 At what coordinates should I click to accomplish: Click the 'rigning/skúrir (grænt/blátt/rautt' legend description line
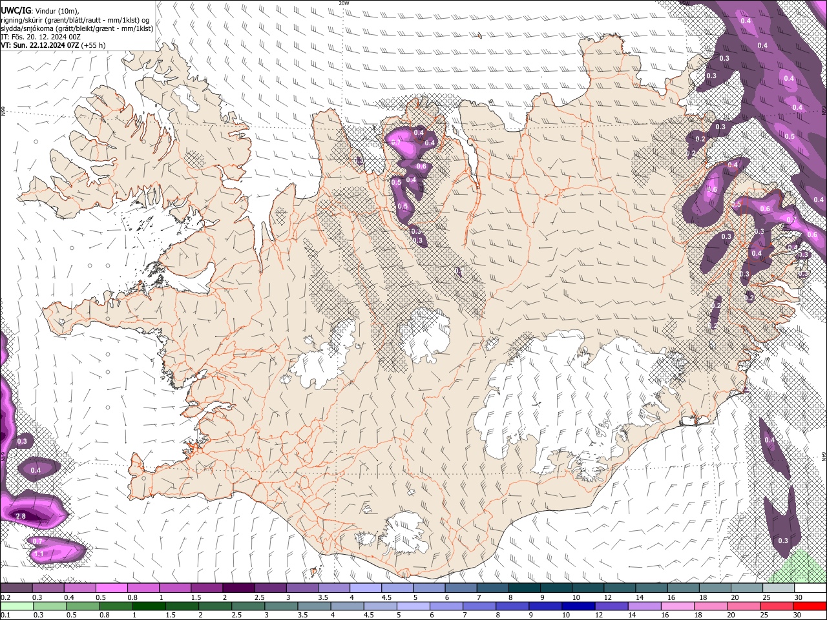pyautogui.click(x=76, y=19)
